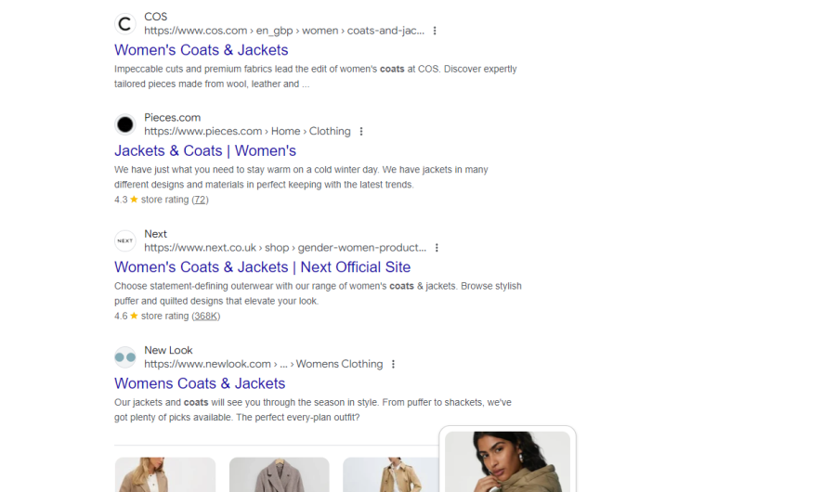822x492 pixels.
Task: Click the COS site favicon
Action: click(x=124, y=23)
